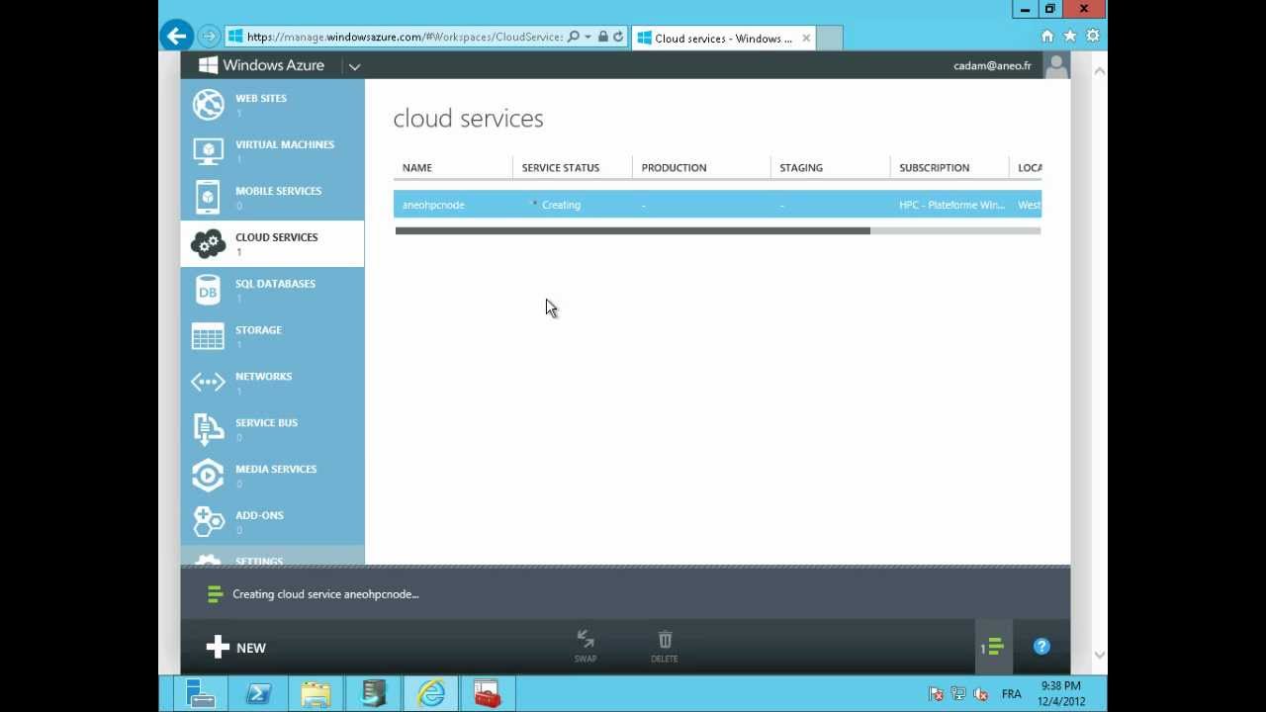Click the Internet Explorer taskbar icon

tap(430, 694)
